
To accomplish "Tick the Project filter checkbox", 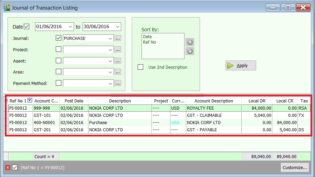I will pos(59,49).
